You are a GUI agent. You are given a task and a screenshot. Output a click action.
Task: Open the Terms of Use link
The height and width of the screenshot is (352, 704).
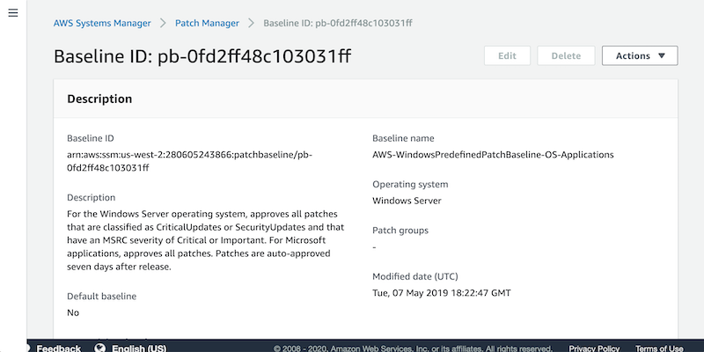pyautogui.click(x=659, y=348)
